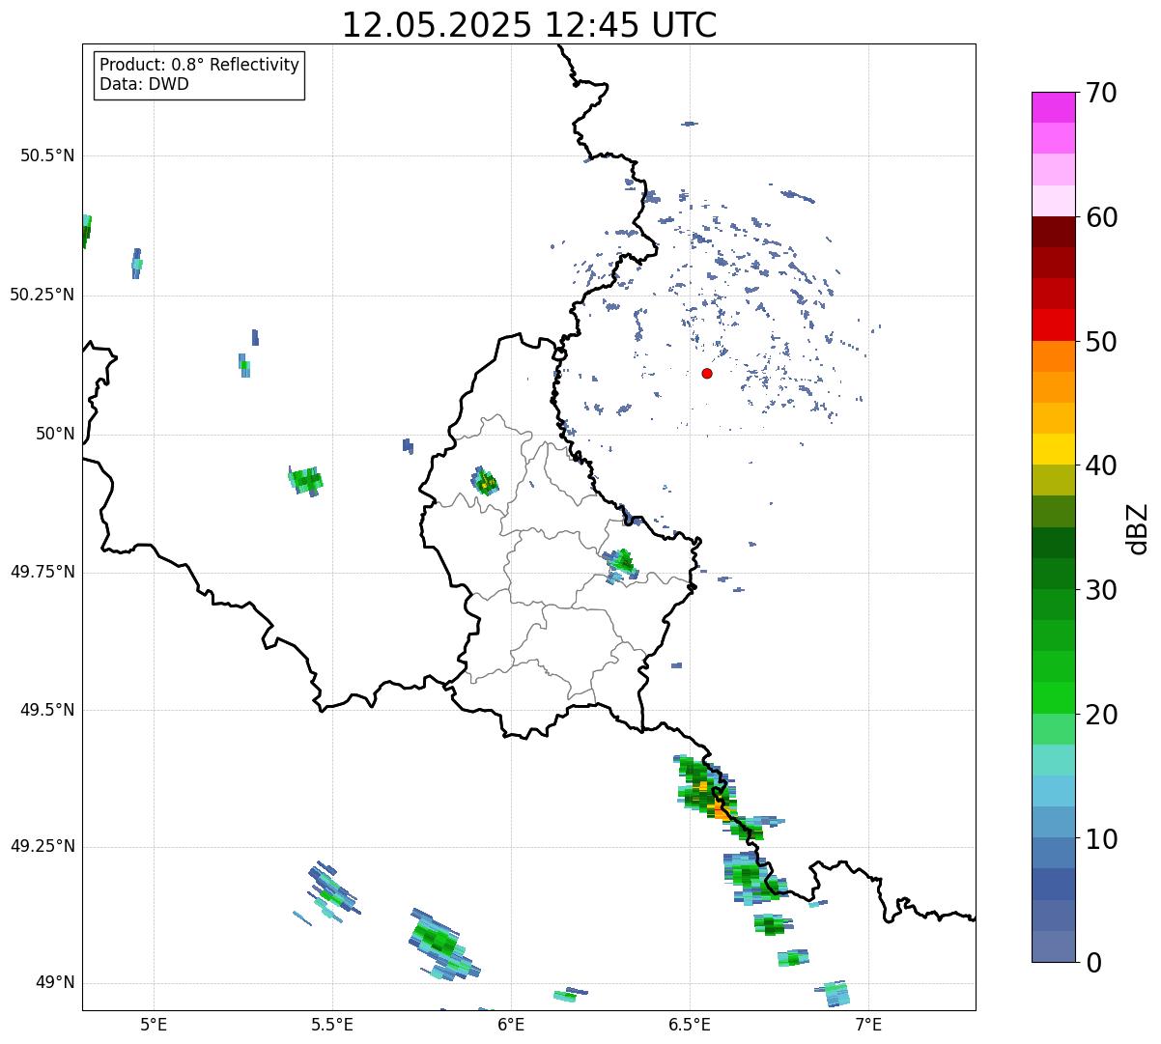The image size is (1161, 1044).
Task: Click the dark maroon swatch below 60 dBZ
Action: pos(1053,232)
